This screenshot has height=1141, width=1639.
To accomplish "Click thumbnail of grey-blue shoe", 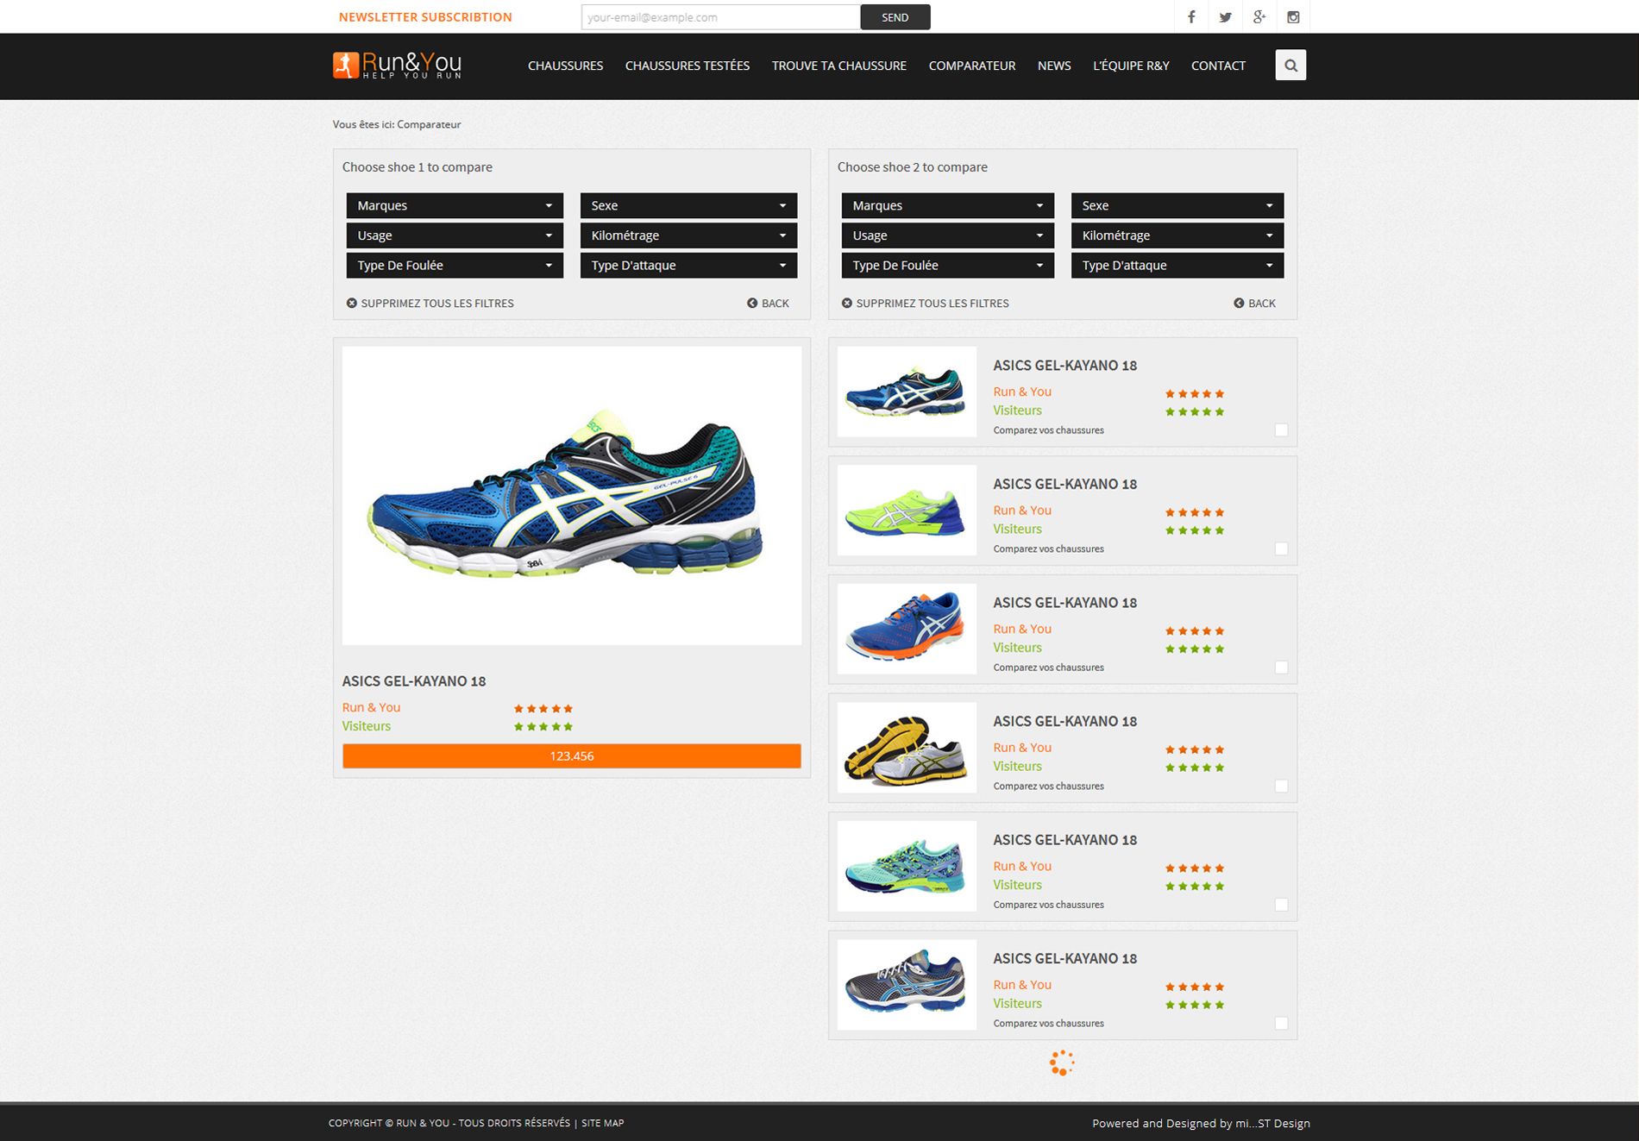I will (907, 985).
